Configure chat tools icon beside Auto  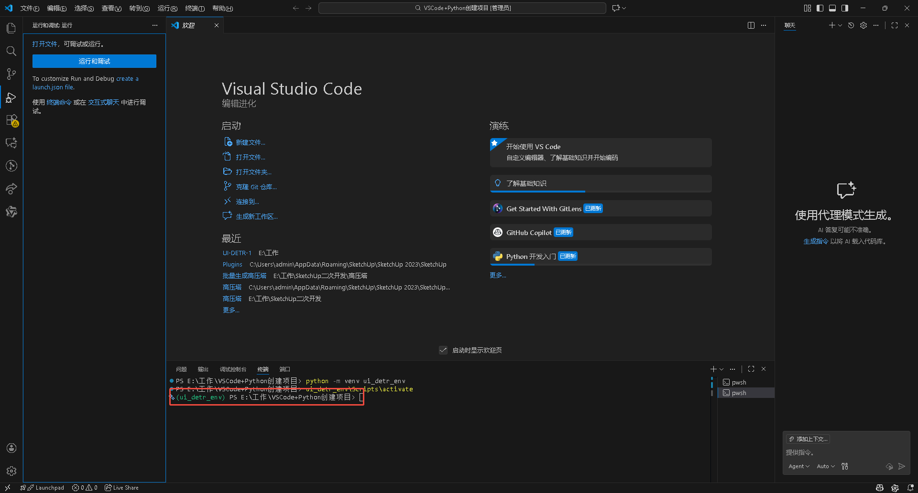click(x=845, y=466)
